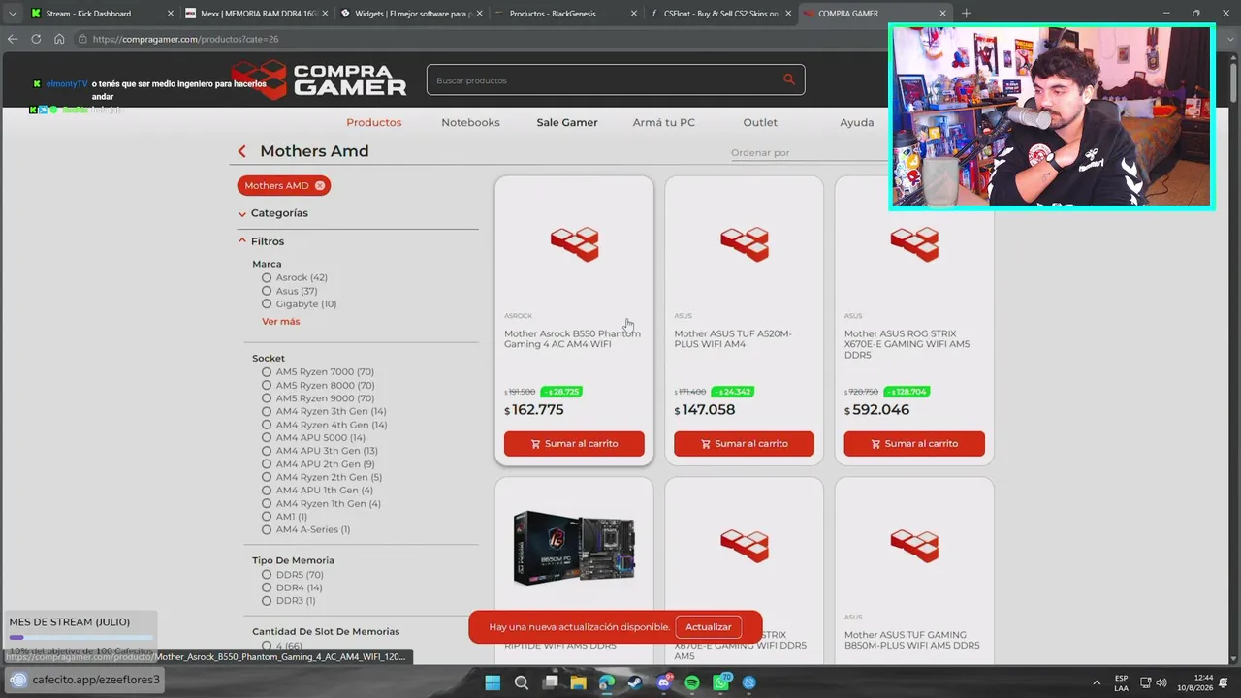Viewport: 1241px width, 698px height.
Task: Open the notification bell in the system tray
Action: click(x=1224, y=682)
